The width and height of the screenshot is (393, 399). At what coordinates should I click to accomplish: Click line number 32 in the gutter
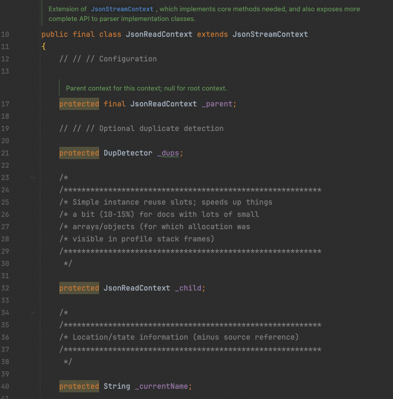pos(5,288)
